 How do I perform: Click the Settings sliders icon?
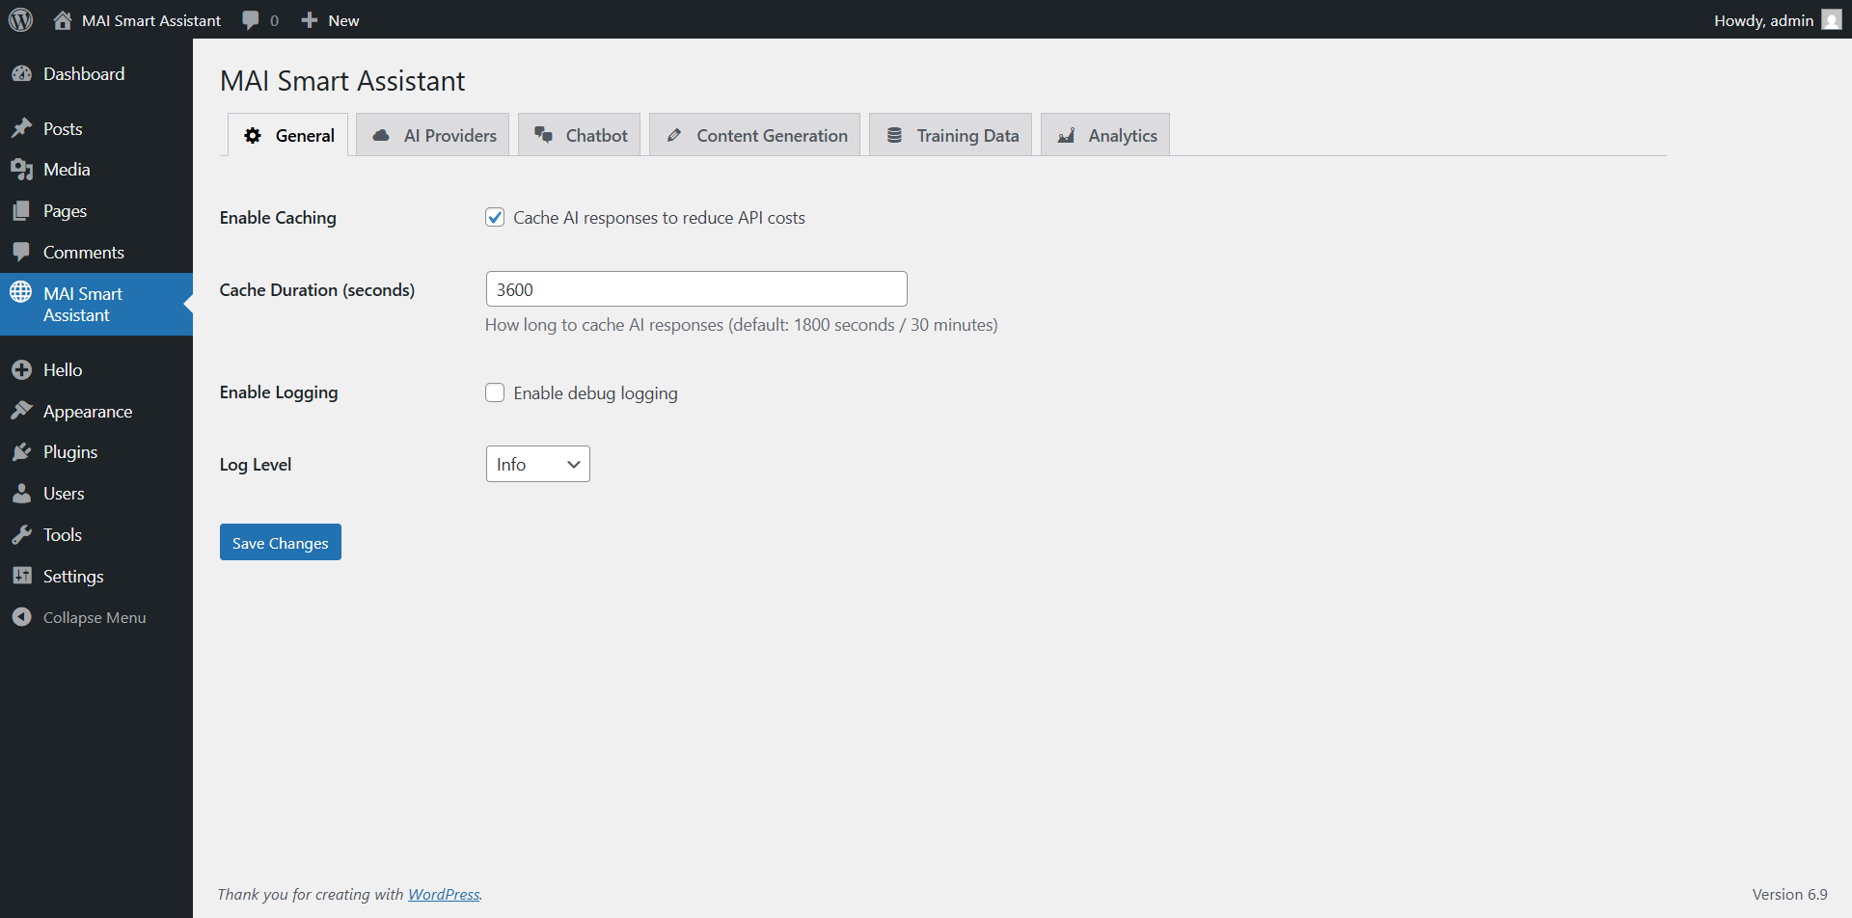pyautogui.click(x=21, y=576)
